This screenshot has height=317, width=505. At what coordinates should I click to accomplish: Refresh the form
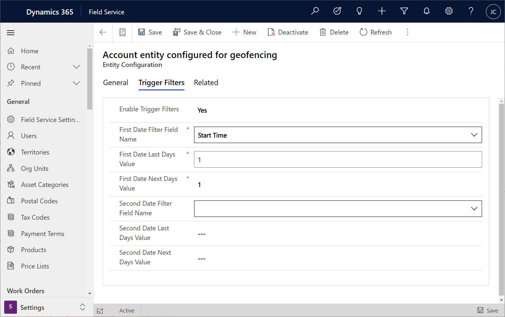pyautogui.click(x=376, y=32)
